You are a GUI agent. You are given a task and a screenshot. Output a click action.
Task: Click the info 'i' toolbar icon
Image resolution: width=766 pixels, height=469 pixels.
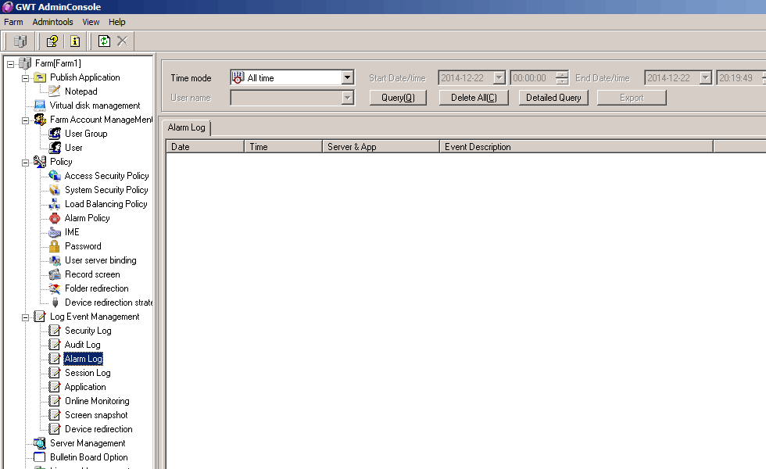75,41
